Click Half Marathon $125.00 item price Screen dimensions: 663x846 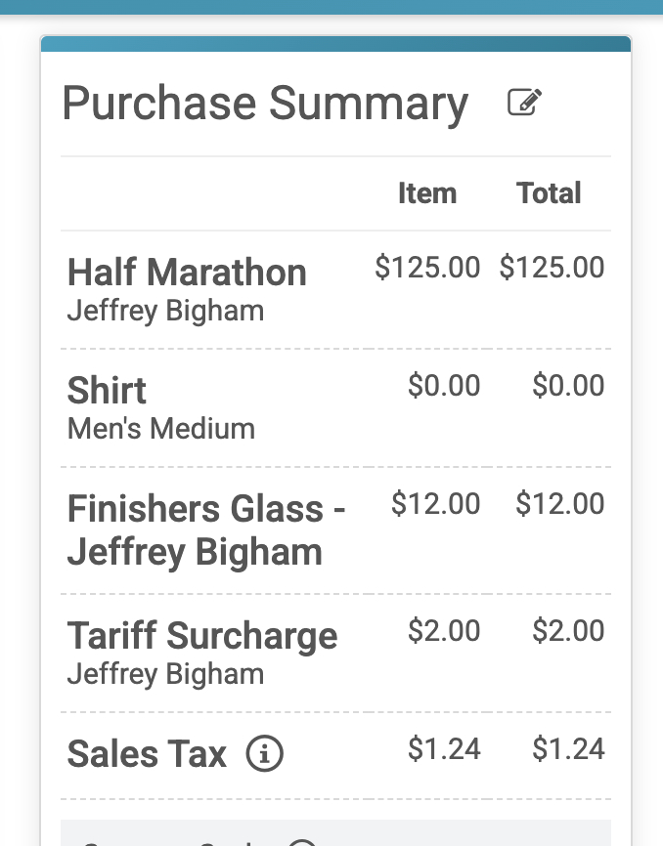pyautogui.click(x=427, y=268)
